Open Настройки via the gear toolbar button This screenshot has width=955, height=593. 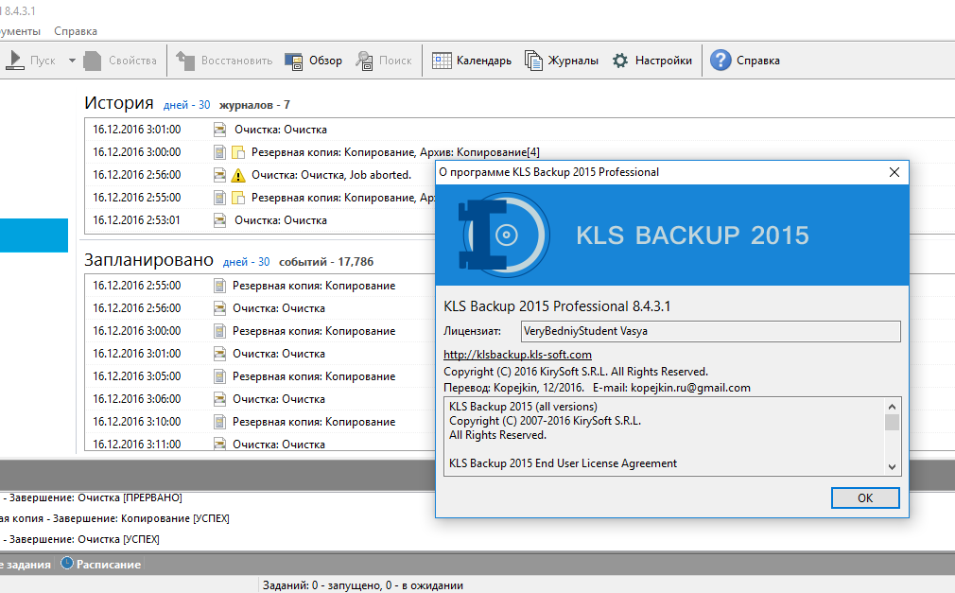[651, 61]
